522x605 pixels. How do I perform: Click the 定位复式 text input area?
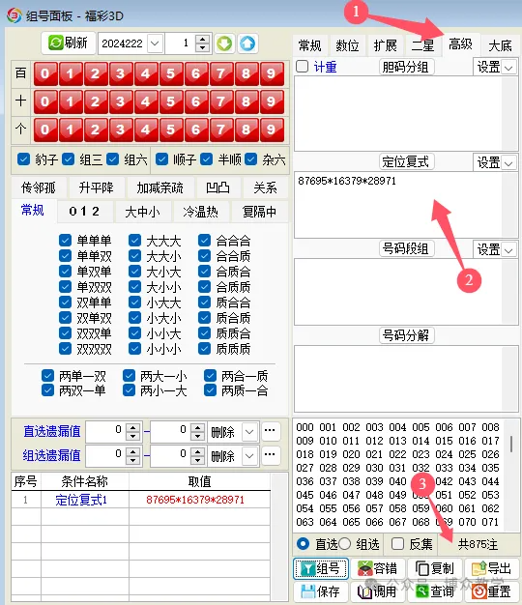pos(397,205)
